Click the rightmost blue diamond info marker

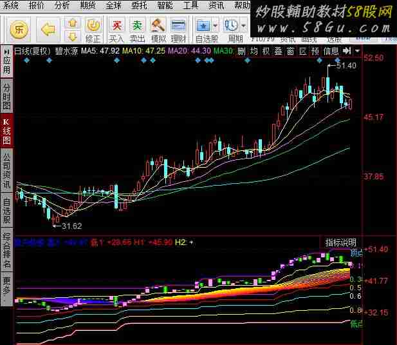(338, 61)
